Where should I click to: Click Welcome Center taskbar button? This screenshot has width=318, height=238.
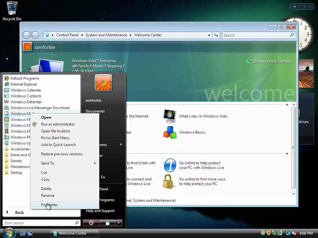(75, 233)
